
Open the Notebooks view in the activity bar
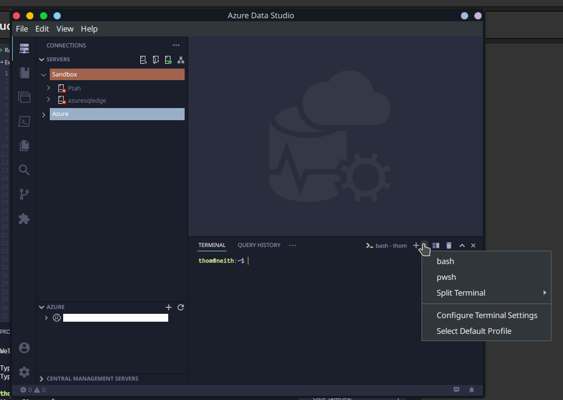pos(24,72)
